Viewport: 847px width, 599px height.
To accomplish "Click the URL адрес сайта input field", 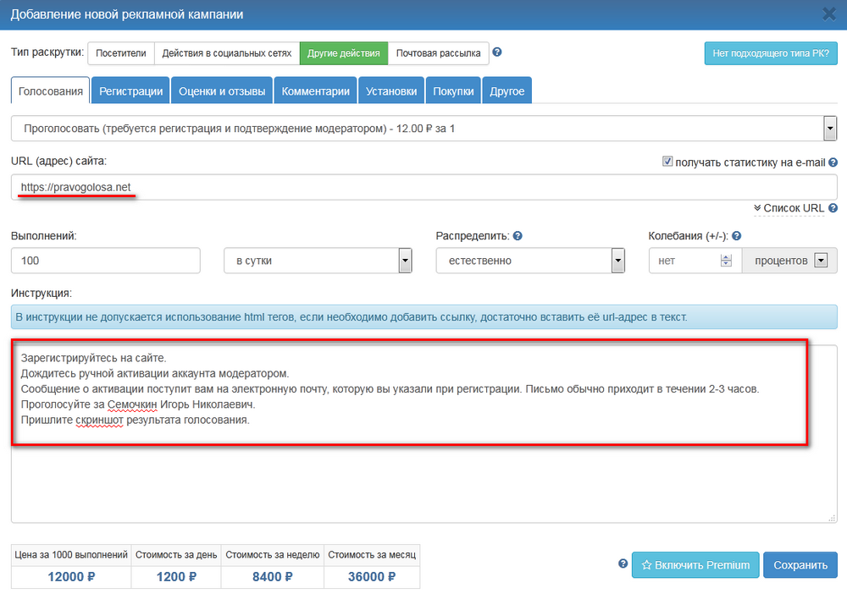I will pyautogui.click(x=423, y=187).
